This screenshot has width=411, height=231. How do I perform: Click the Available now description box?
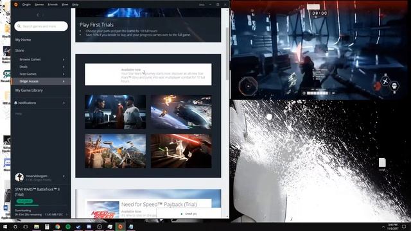click(x=148, y=74)
